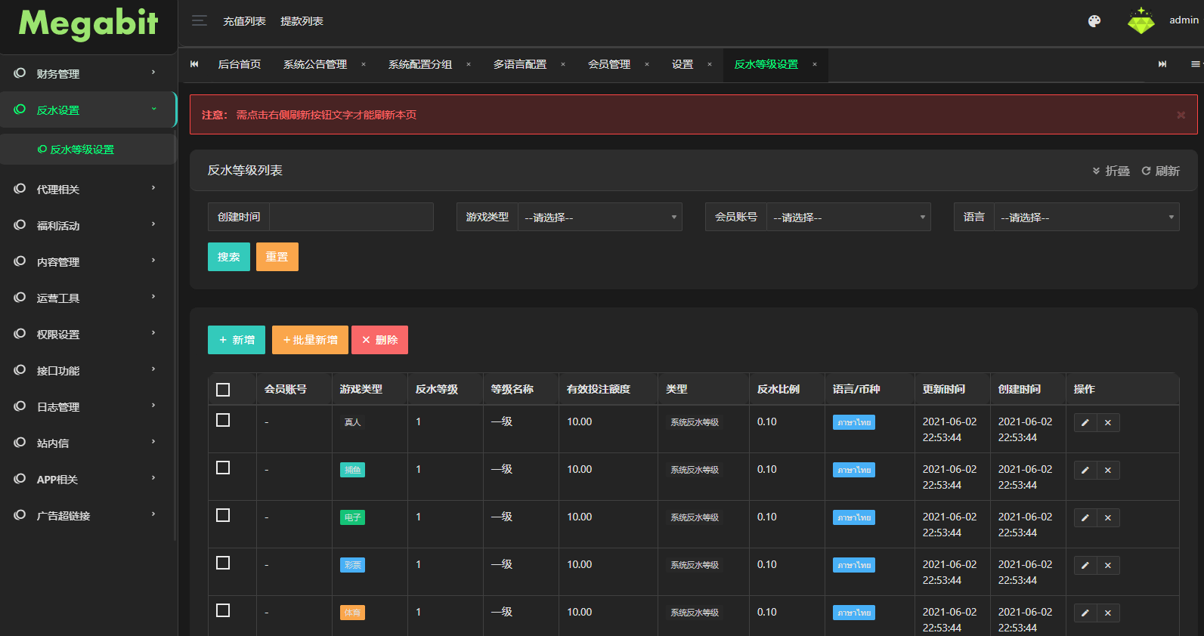Screen dimensions: 1204x636
Task: Expand the 财务管理 sidebar menu
Action: [88, 74]
